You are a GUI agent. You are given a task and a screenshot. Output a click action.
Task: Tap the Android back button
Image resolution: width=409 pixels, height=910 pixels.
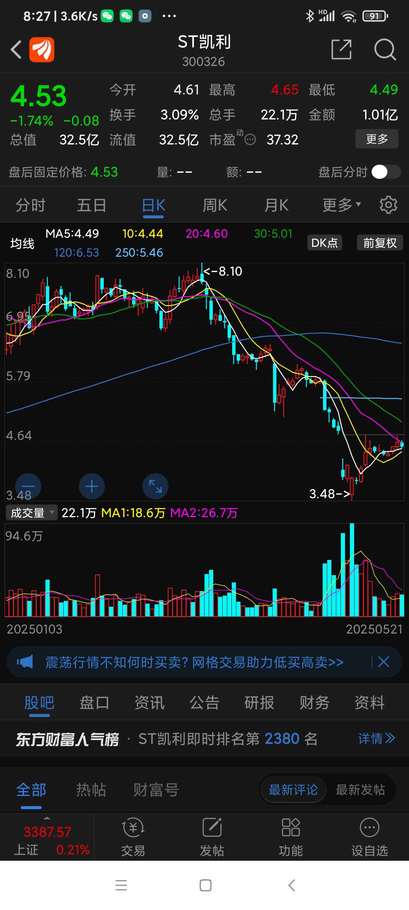click(291, 885)
